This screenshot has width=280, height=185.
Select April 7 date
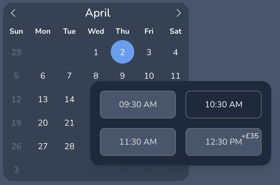[69, 76]
